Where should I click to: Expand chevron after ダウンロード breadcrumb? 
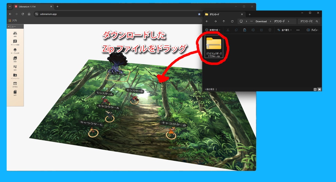point(288,21)
